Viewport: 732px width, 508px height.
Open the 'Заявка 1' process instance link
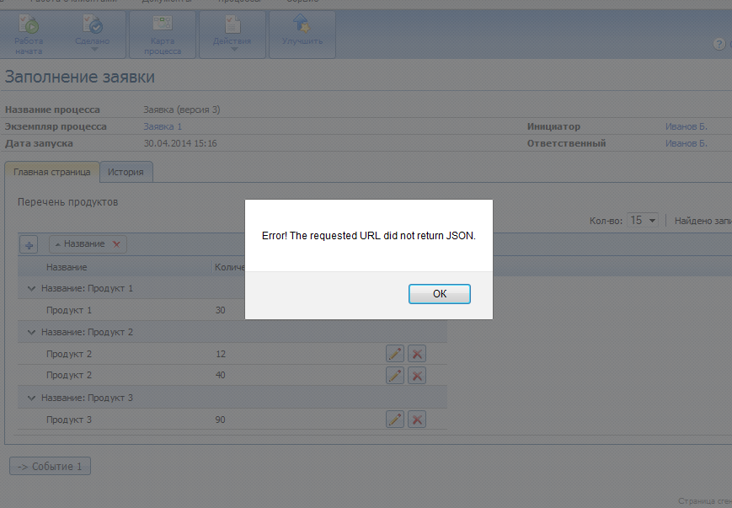click(x=163, y=126)
